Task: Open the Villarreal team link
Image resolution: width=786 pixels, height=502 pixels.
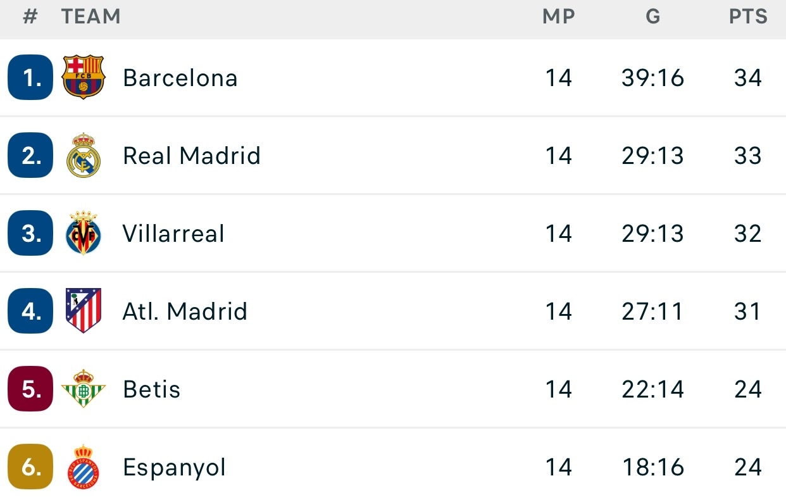Action: [x=174, y=234]
